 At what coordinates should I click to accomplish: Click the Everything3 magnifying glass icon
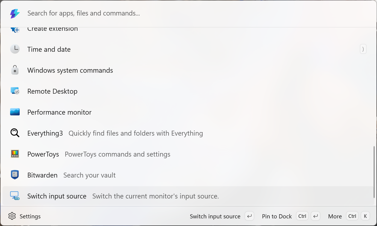[x=15, y=133]
